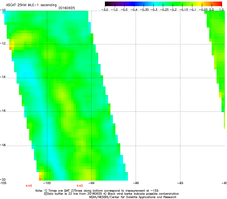Click the NOAA/NESDIS credit line

click(133, 197)
